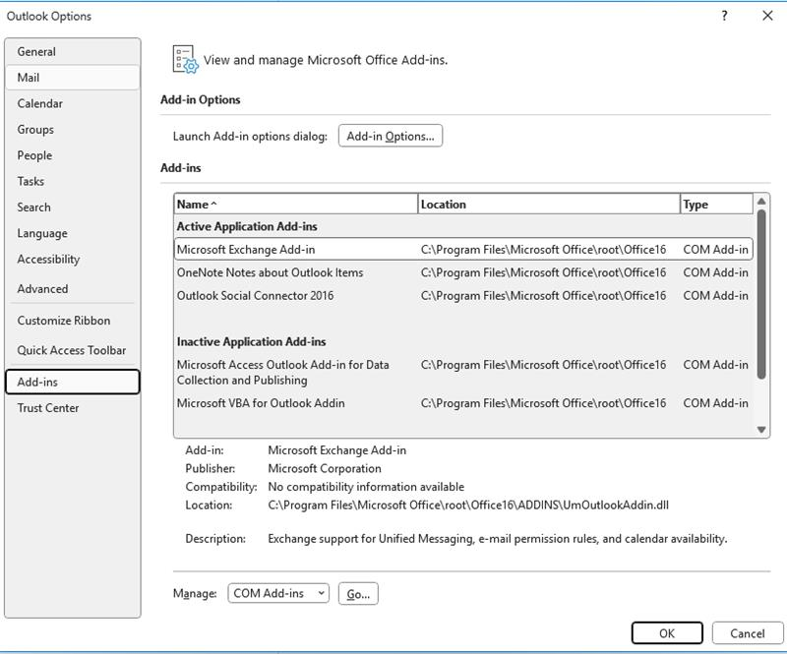
Task: Click the Go button
Action: (x=358, y=594)
